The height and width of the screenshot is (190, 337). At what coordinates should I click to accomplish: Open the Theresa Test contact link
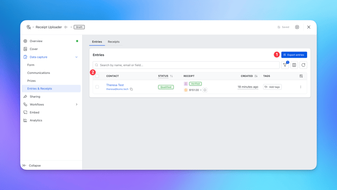(x=115, y=85)
